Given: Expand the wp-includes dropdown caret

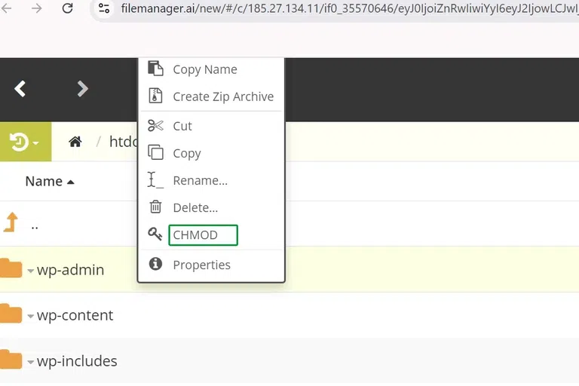Looking at the screenshot, I should (31, 362).
